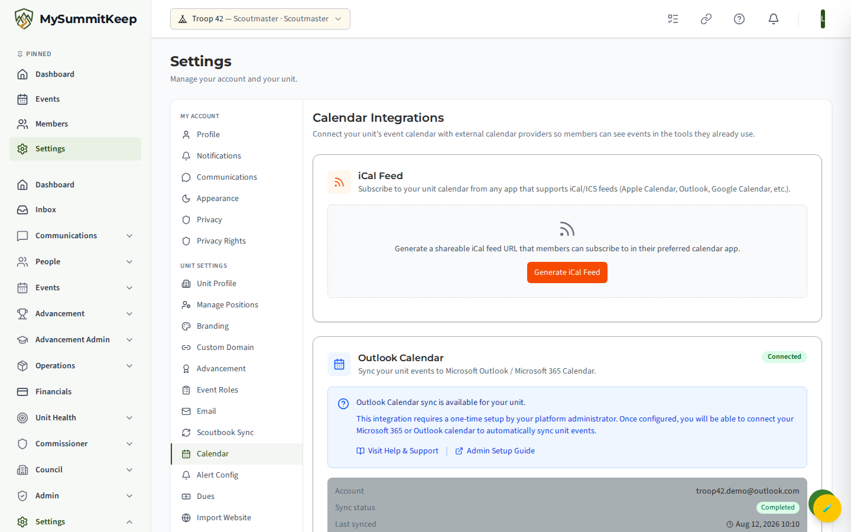Select Calendar settings tab
The height and width of the screenshot is (532, 851).
tap(236, 454)
